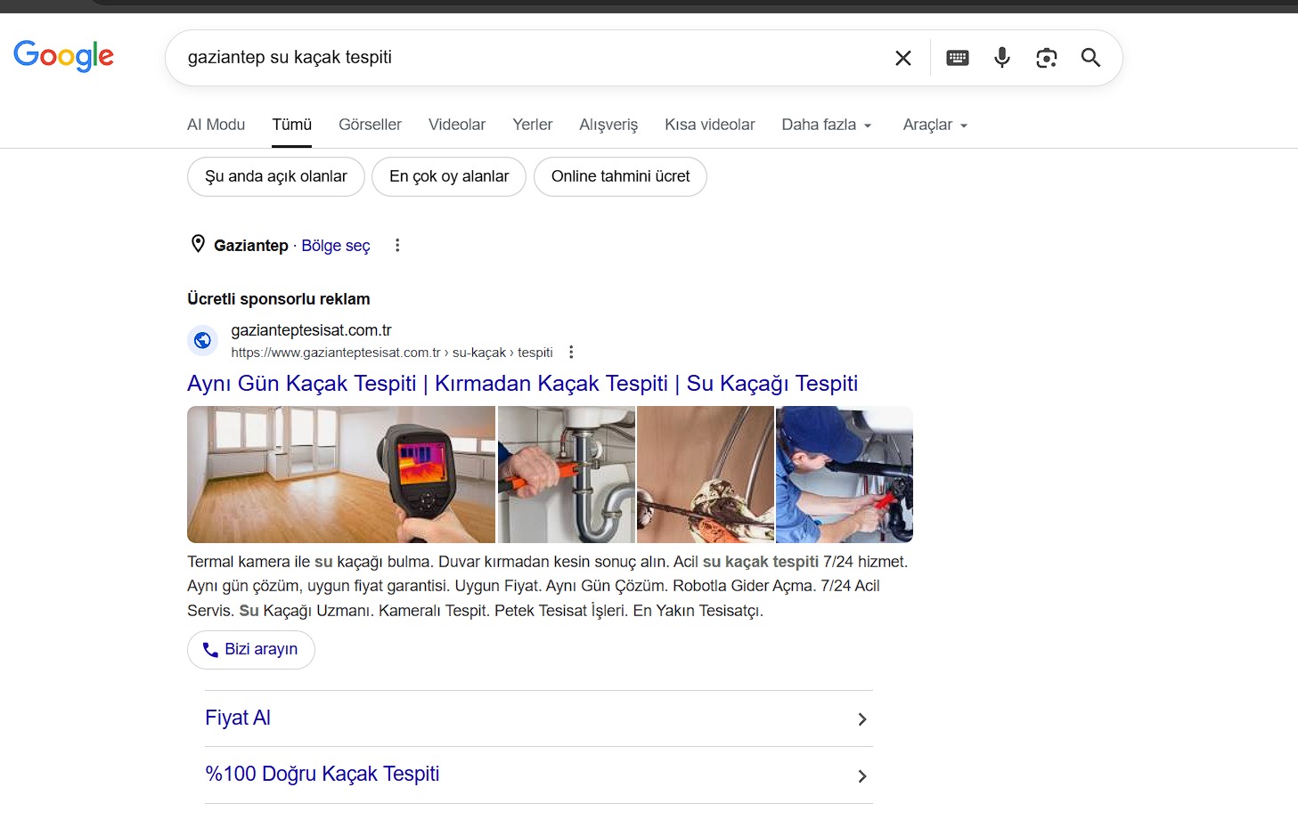Viewport: 1298px width, 820px height.
Task: Click the magnifying glass search icon
Action: (1090, 58)
